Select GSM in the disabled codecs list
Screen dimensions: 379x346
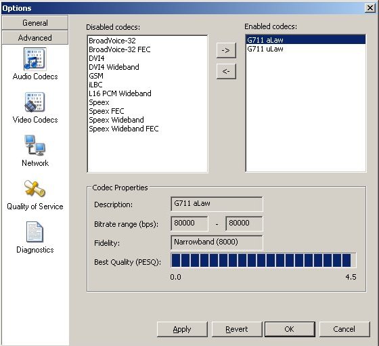(96, 76)
